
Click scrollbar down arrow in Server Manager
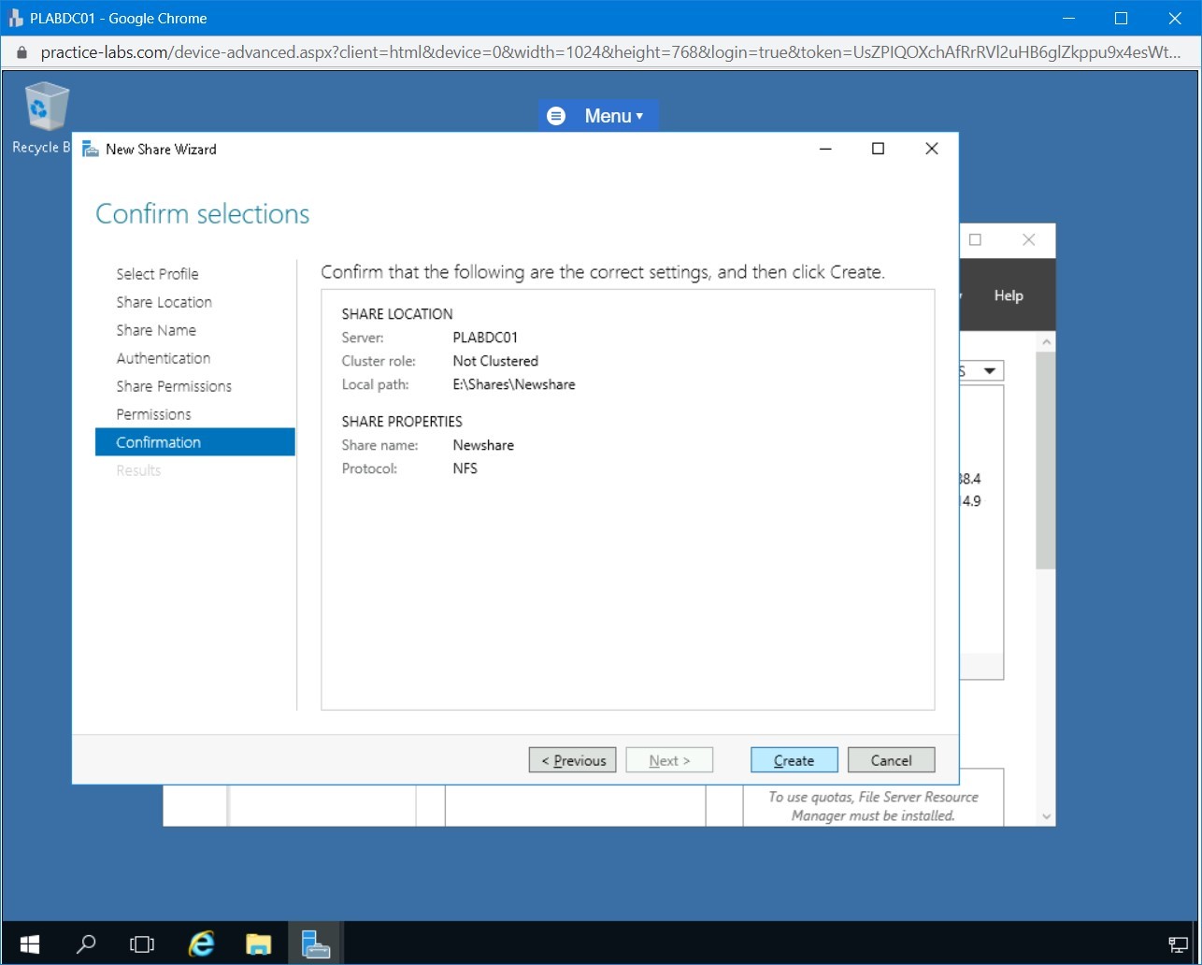point(1046,816)
